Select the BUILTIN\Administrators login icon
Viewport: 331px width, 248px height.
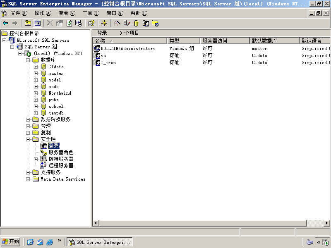[97, 48]
